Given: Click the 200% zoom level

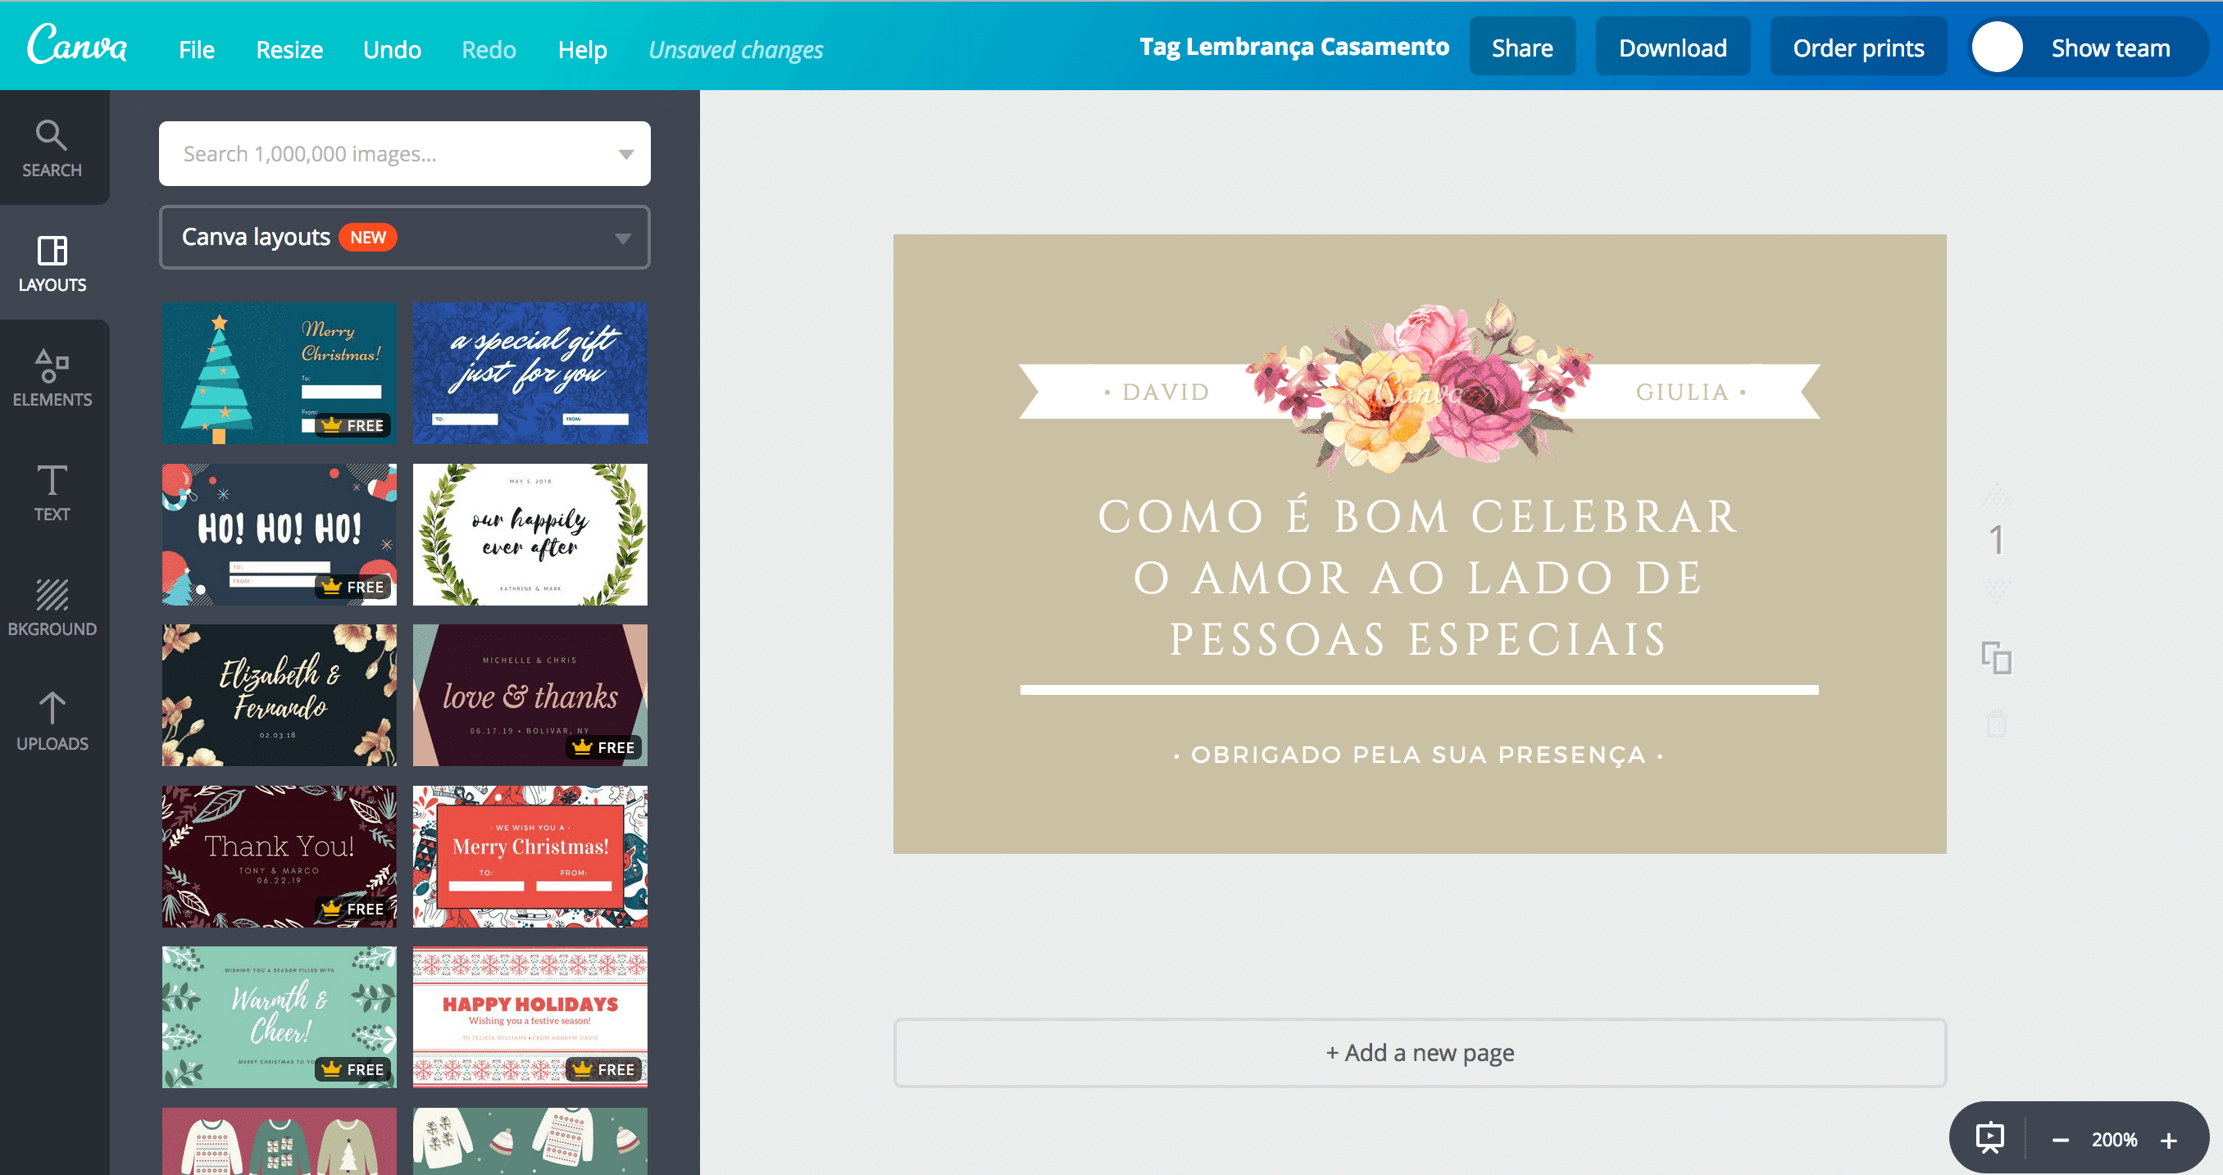Looking at the screenshot, I should [x=2113, y=1140].
